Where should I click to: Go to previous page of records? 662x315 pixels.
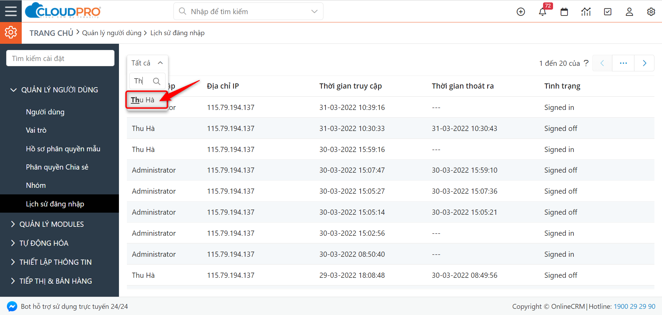tap(602, 63)
